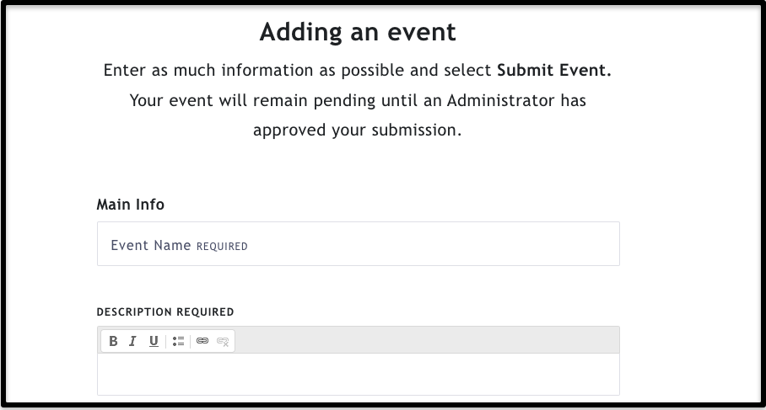Toggle underline in the description toolbar
Image resolution: width=766 pixels, height=410 pixels.
click(x=154, y=341)
